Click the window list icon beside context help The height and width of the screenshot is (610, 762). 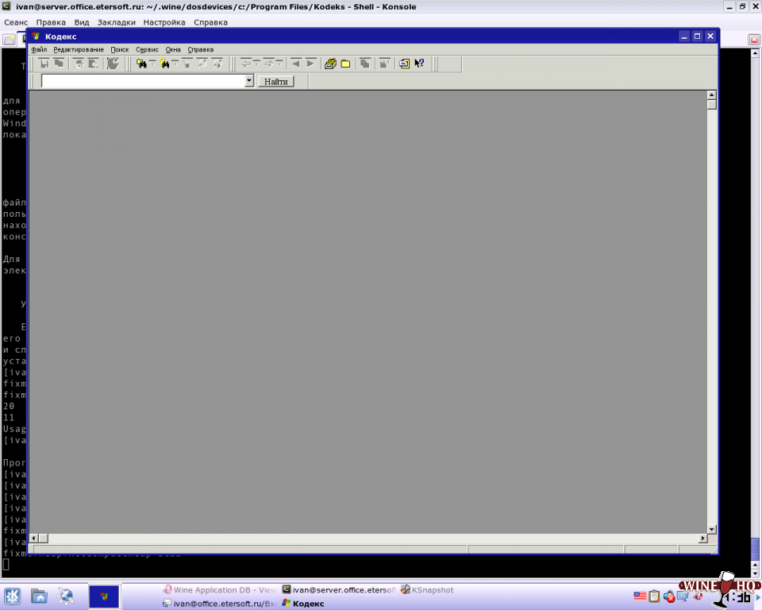coord(404,64)
